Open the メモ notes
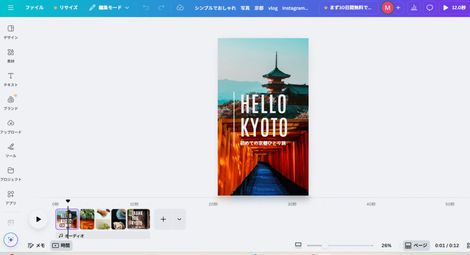470x255 pixels. (36, 245)
